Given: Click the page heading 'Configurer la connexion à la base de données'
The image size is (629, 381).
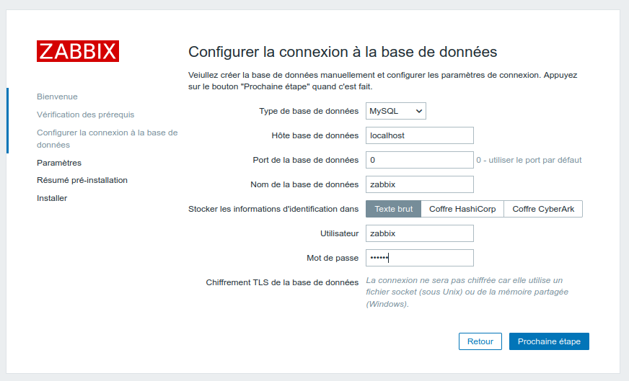Looking at the screenshot, I should coord(343,52).
